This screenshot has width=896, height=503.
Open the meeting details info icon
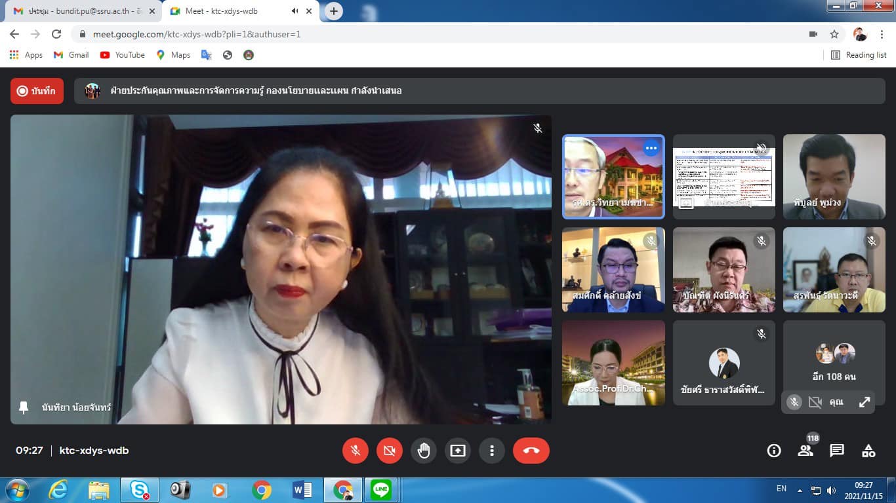[774, 451]
